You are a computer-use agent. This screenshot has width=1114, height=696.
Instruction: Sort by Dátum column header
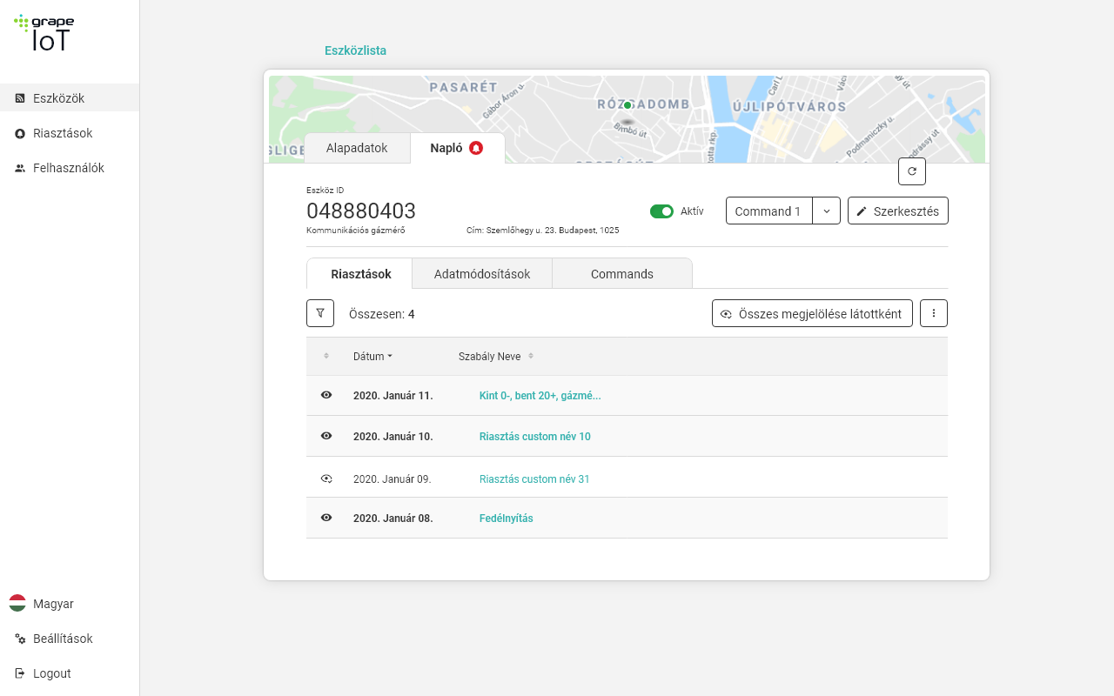(x=372, y=356)
